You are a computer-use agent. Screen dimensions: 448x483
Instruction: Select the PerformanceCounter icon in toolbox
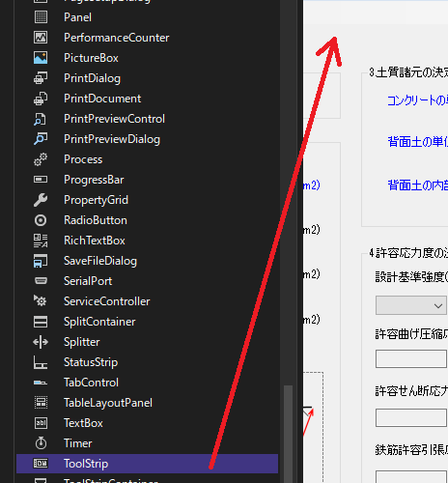(x=41, y=38)
